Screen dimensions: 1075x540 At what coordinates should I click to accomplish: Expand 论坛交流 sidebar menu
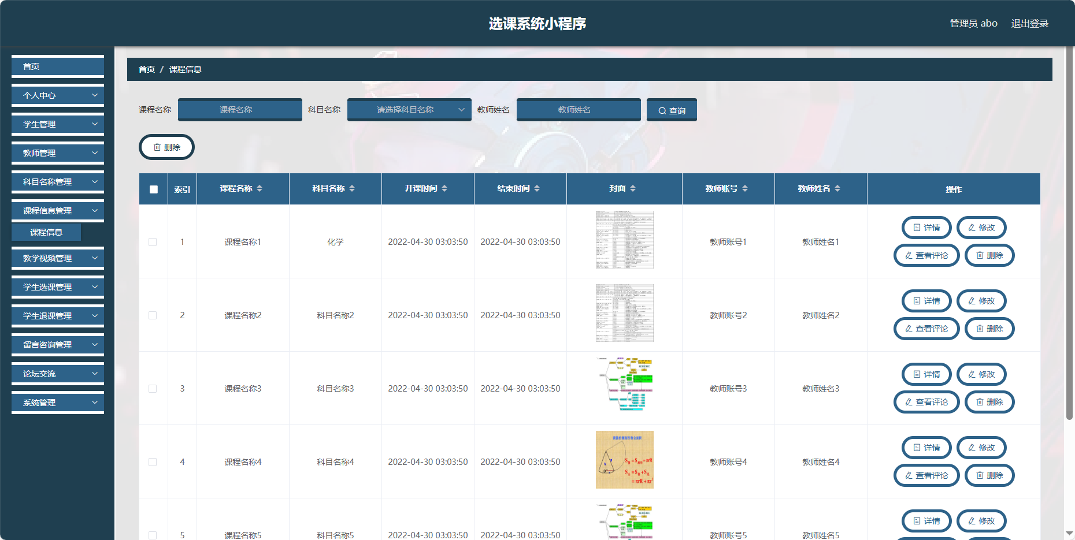tap(58, 374)
